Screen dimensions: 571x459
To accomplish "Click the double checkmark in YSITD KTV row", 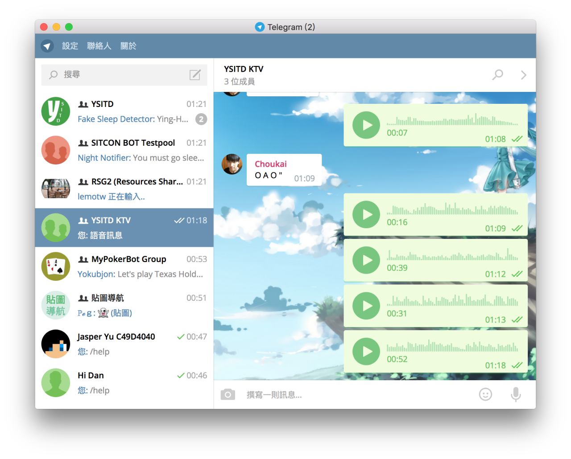I will 179,221.
